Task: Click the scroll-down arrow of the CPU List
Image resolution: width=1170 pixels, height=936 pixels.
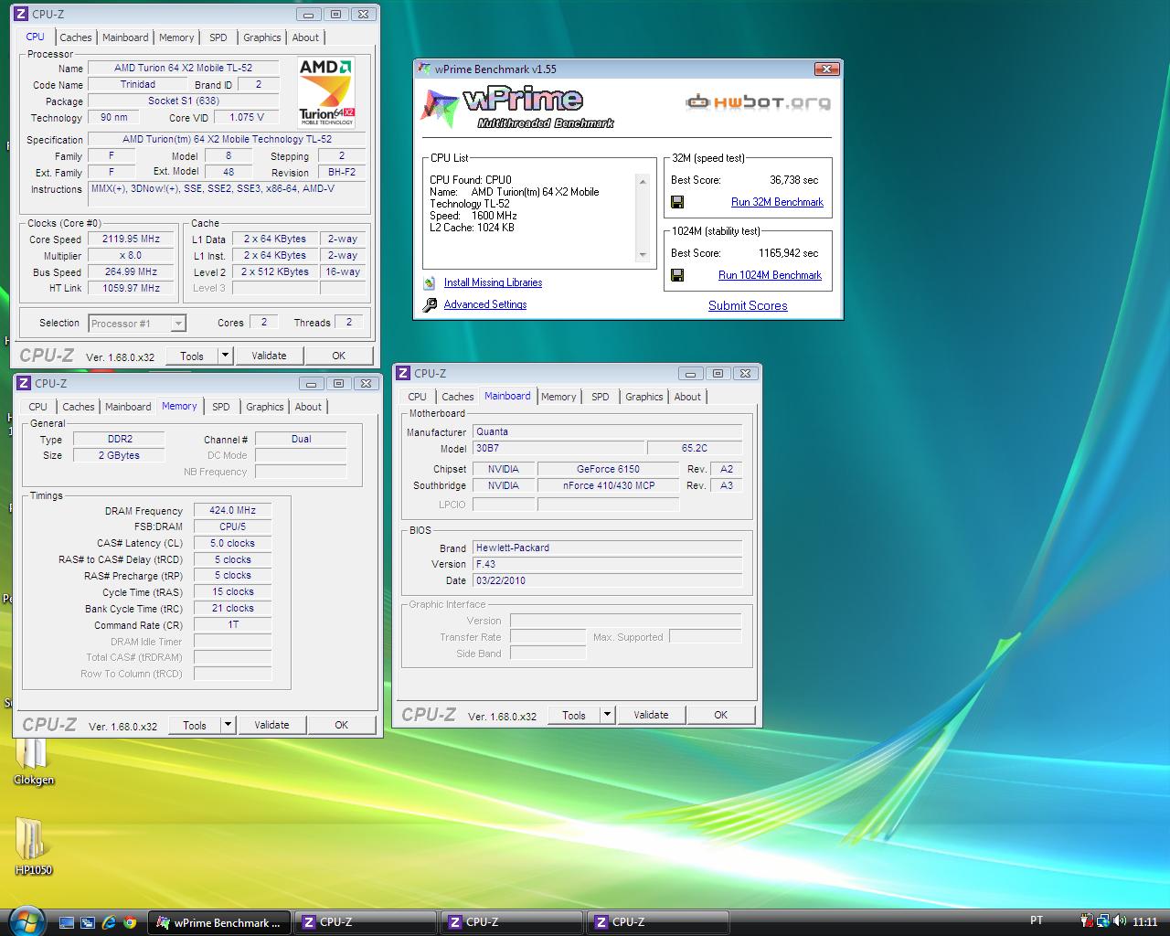Action: pos(643,256)
